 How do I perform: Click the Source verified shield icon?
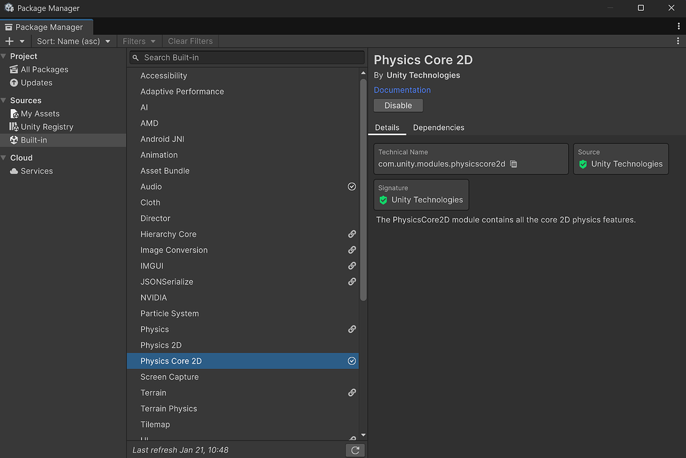tap(583, 164)
